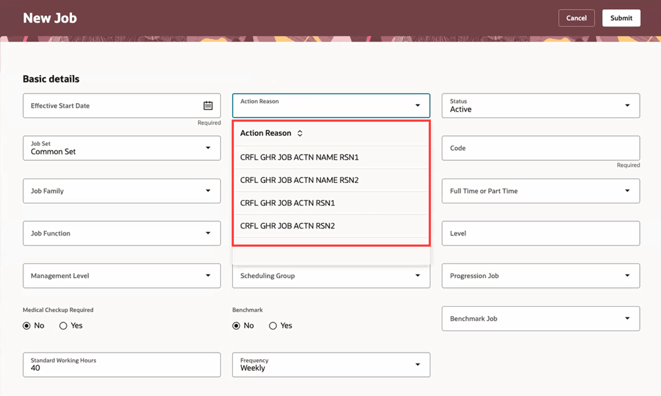Select Yes for Medical Checkup Required
The height and width of the screenshot is (396, 661).
pyautogui.click(x=63, y=325)
